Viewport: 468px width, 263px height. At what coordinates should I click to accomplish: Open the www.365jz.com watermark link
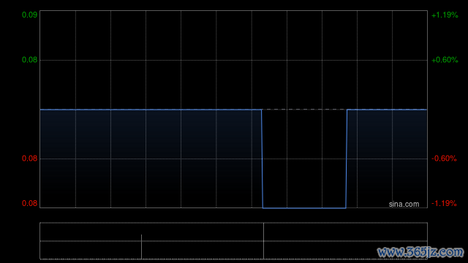coord(420,252)
